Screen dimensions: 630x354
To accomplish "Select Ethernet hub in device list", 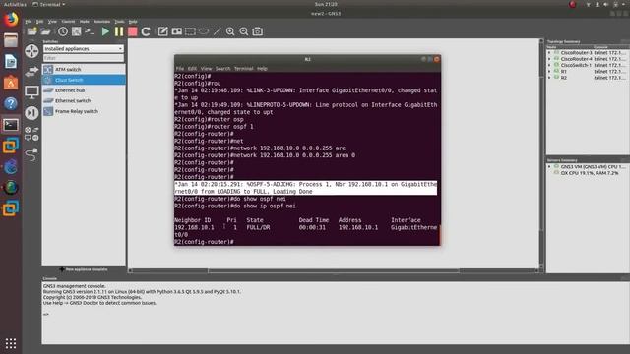I will (x=84, y=90).
